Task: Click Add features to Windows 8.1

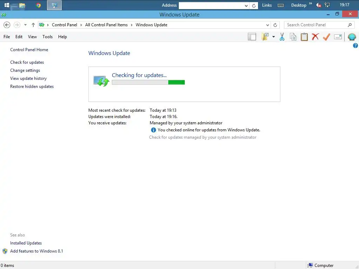Action: coord(36,251)
